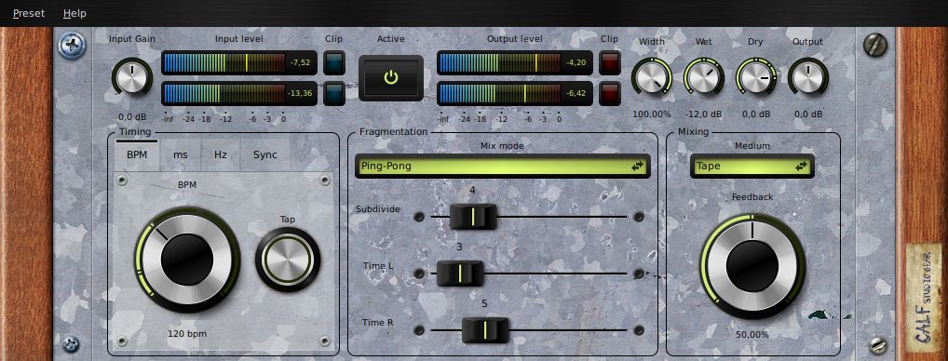
Task: Click the upper output level meter
Action: point(514,62)
